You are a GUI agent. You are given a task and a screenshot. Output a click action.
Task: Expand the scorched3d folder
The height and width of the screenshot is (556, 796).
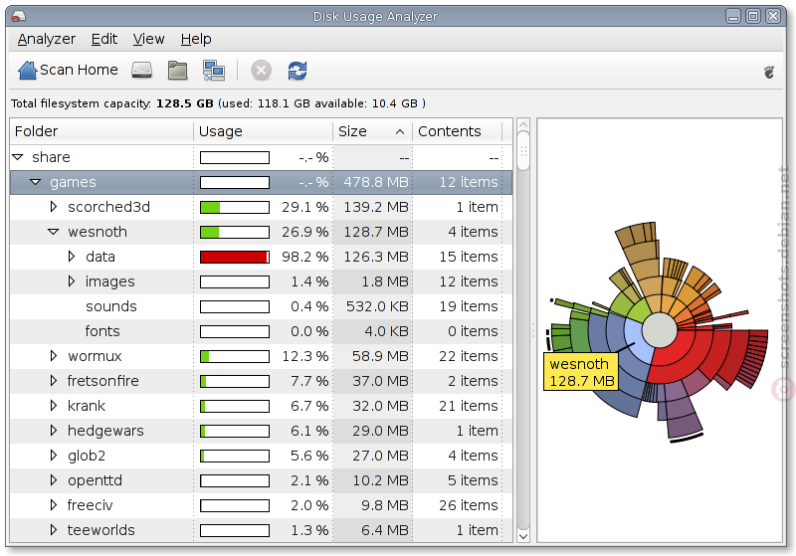pos(54,207)
